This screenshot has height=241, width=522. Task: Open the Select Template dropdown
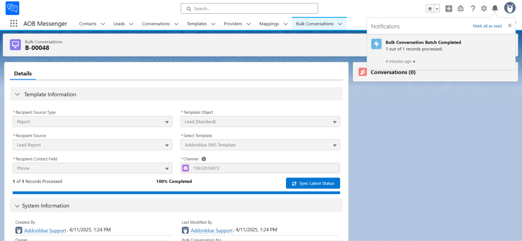point(260,145)
